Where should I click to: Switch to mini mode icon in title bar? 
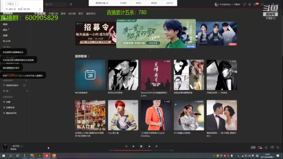[262, 4]
